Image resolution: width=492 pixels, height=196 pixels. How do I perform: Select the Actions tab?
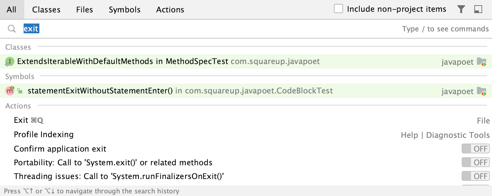[x=170, y=10]
